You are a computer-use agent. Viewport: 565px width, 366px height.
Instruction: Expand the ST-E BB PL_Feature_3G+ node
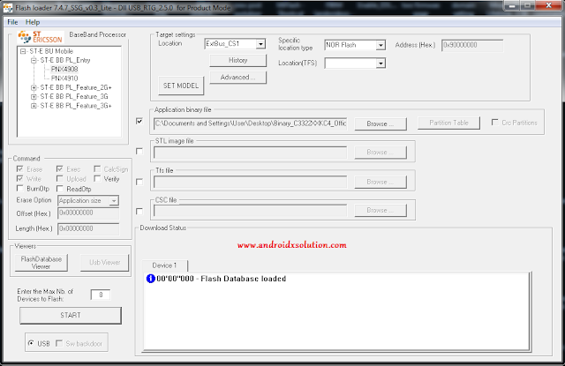(34, 106)
